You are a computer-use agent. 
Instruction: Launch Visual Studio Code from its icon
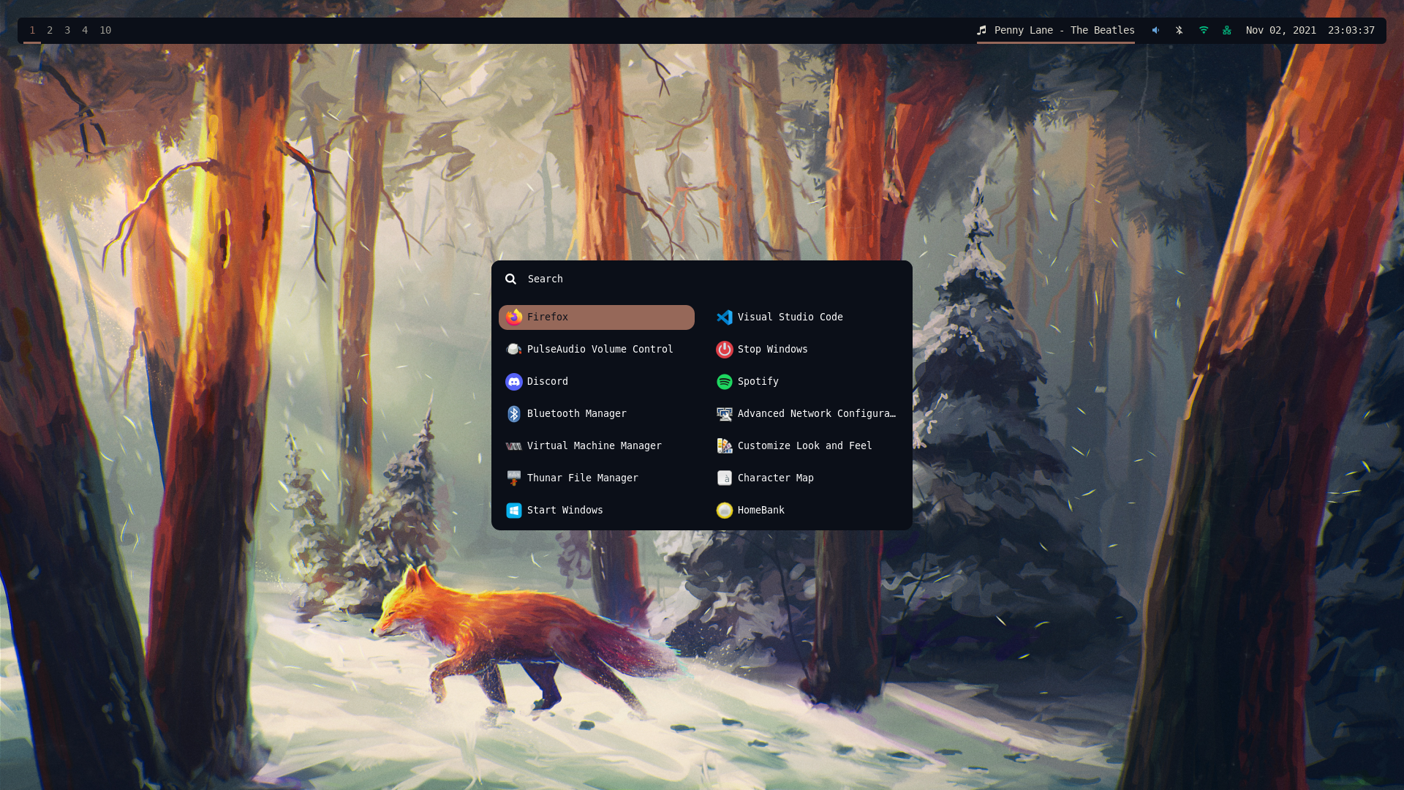(x=725, y=317)
